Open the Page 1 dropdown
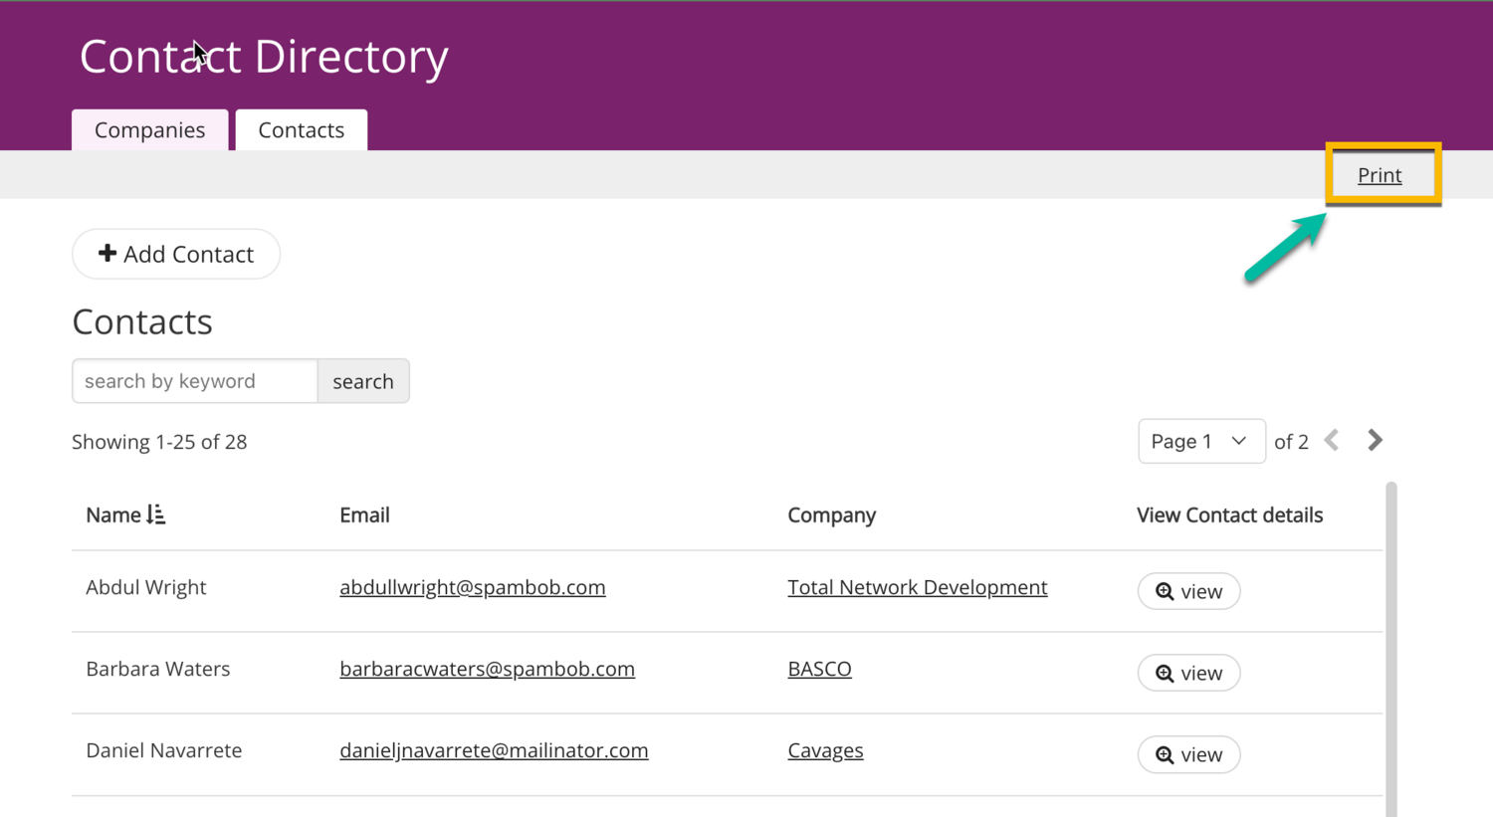The image size is (1493, 817). tap(1200, 441)
